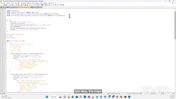This screenshot has height=99, width=176.
Task: Click the taskbar Search box
Action: coord(54,97)
